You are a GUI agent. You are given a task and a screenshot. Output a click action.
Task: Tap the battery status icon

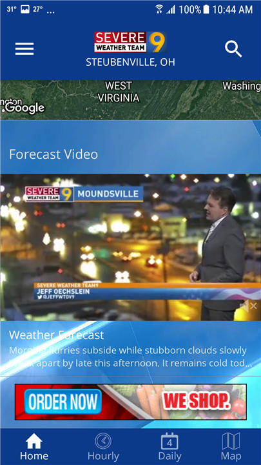point(206,9)
